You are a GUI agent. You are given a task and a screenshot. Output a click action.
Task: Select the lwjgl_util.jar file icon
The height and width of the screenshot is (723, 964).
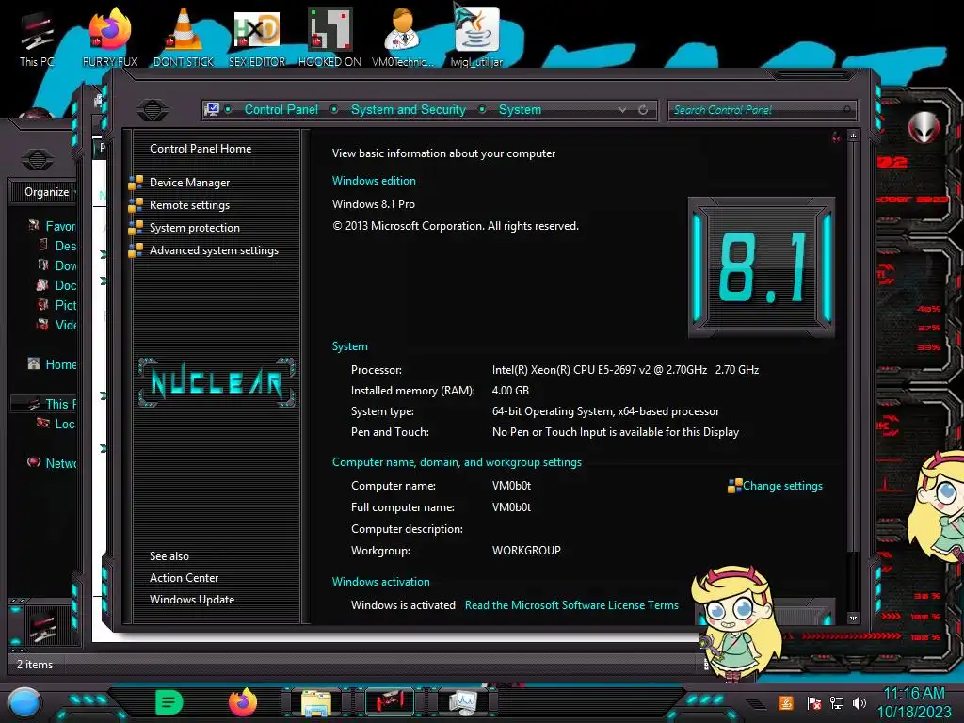point(476,40)
